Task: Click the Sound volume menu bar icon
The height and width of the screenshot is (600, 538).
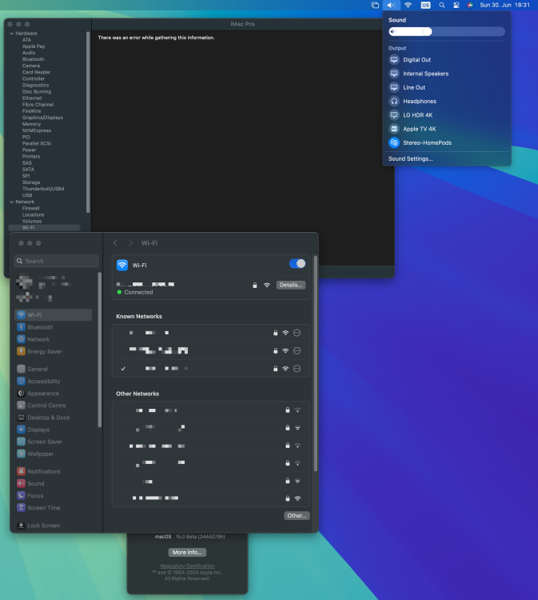Action: point(391,5)
